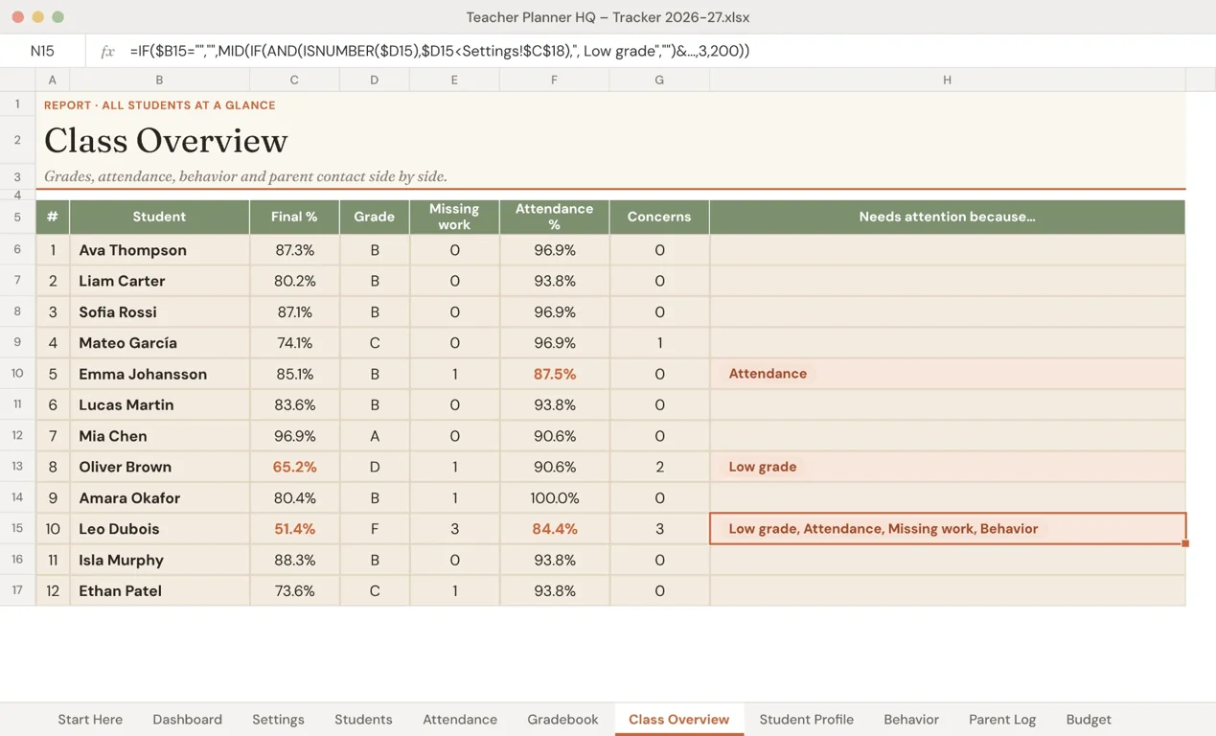1216x736 pixels.
Task: Click the Final % header cell
Action: click(x=294, y=217)
